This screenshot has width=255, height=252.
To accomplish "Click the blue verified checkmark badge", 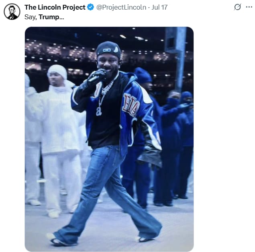I will pyautogui.click(x=90, y=7).
